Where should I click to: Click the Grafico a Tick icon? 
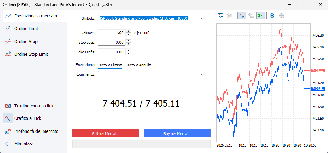point(8,118)
